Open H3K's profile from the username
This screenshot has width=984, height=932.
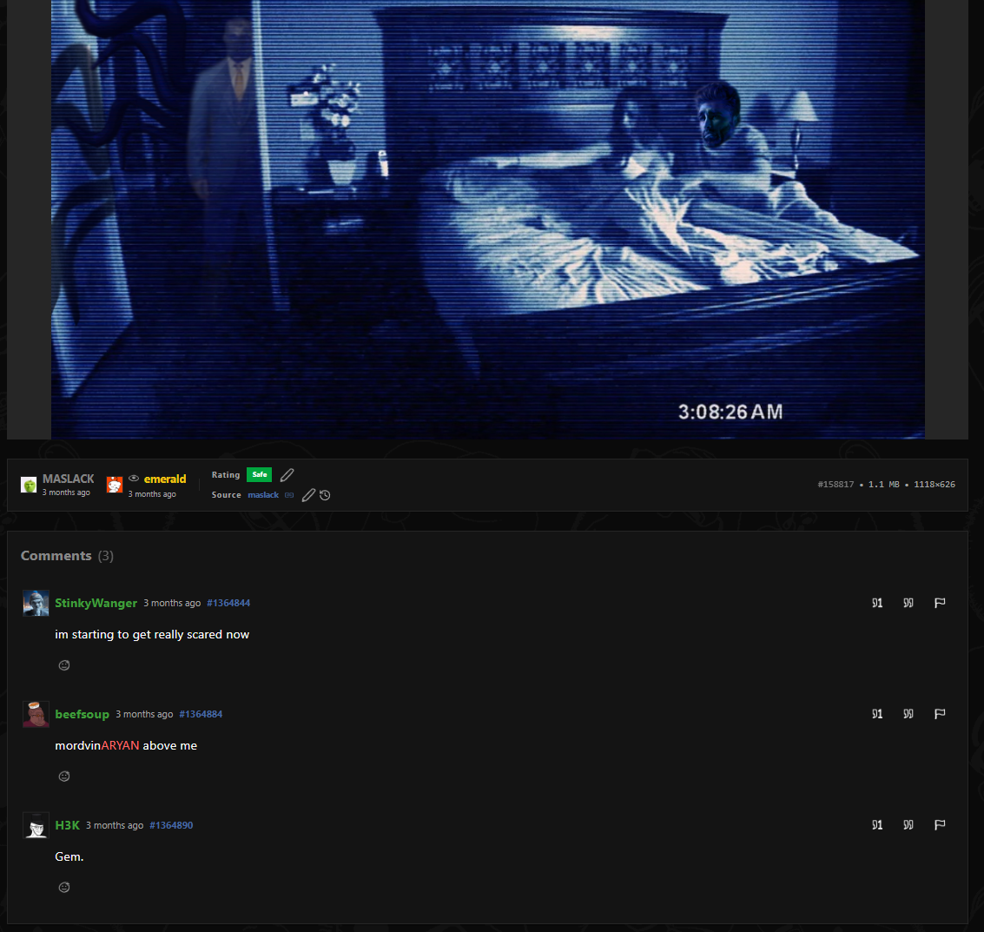coord(67,825)
